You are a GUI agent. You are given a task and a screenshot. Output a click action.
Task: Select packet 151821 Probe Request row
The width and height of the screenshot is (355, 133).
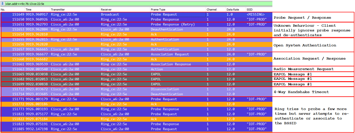136,114
